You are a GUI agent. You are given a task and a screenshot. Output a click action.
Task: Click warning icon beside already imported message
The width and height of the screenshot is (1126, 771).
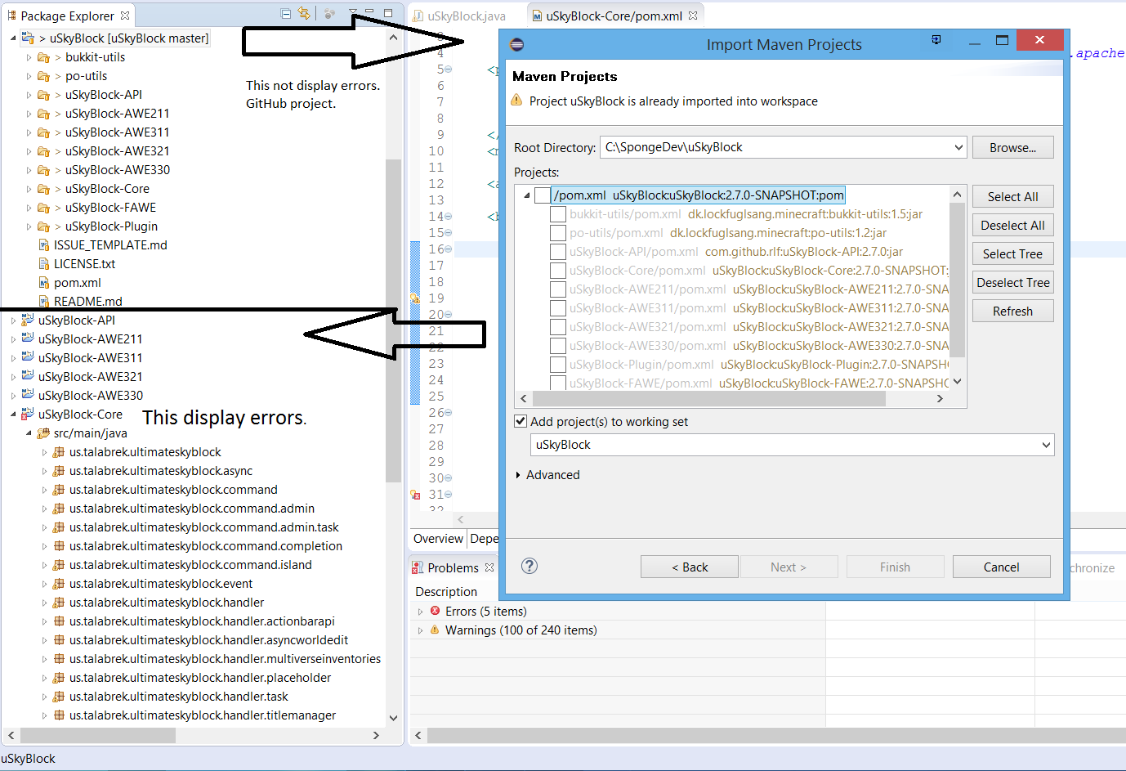point(516,101)
